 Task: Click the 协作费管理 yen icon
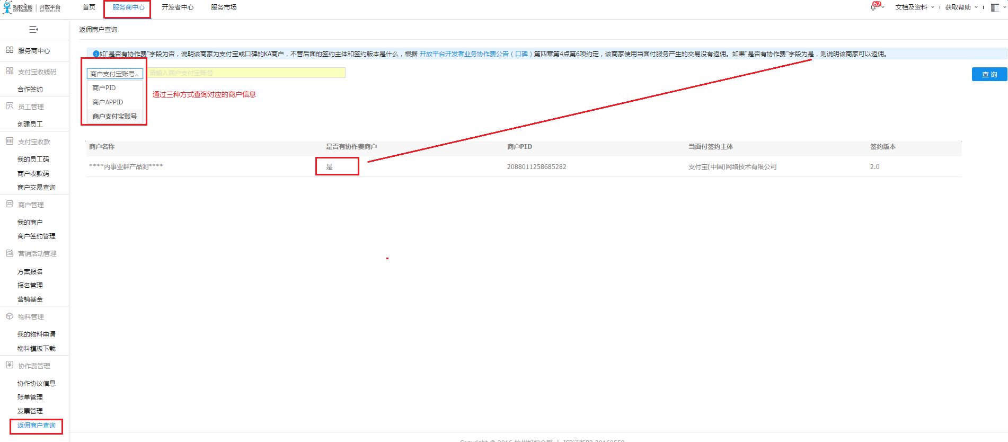10,366
